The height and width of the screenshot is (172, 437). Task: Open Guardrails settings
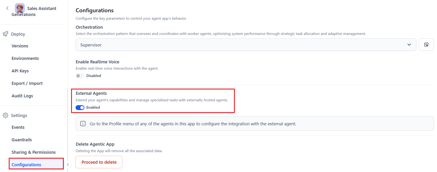tap(22, 140)
